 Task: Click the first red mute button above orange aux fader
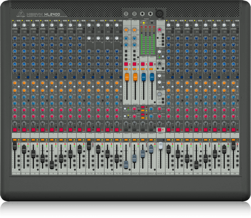[x=126, y=64]
